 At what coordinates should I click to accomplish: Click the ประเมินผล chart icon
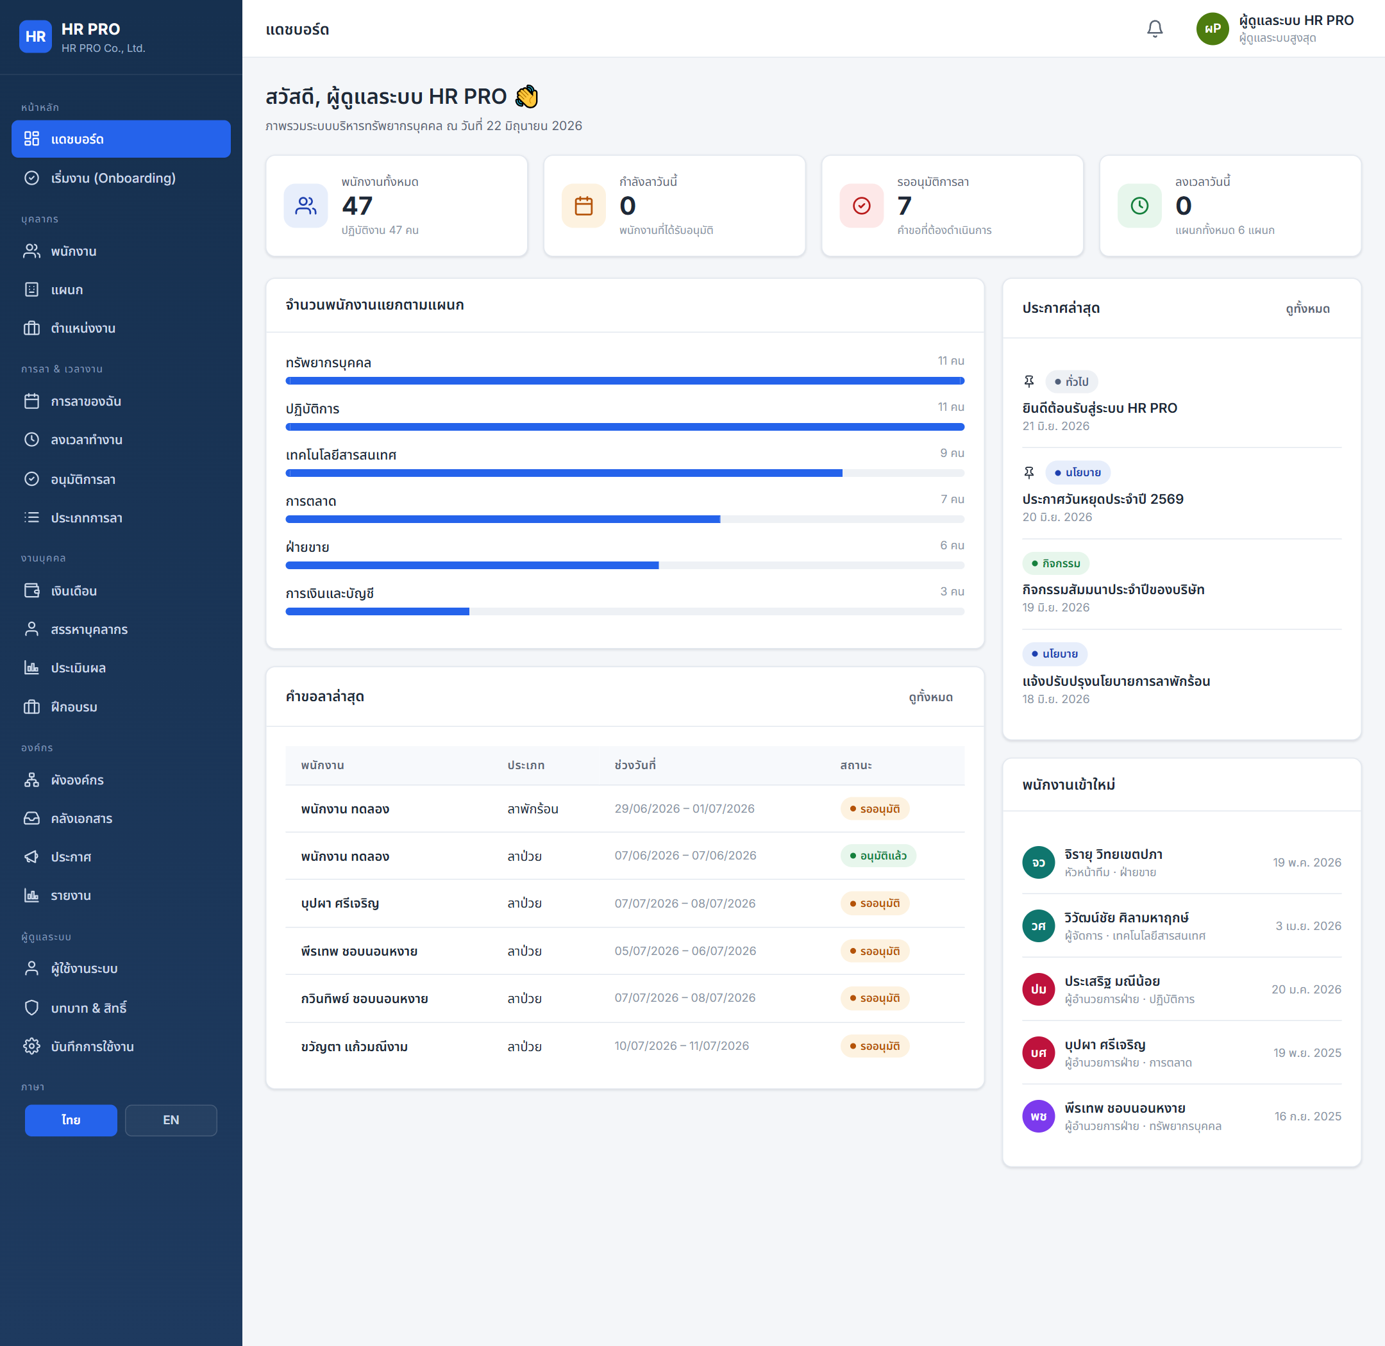coord(32,667)
